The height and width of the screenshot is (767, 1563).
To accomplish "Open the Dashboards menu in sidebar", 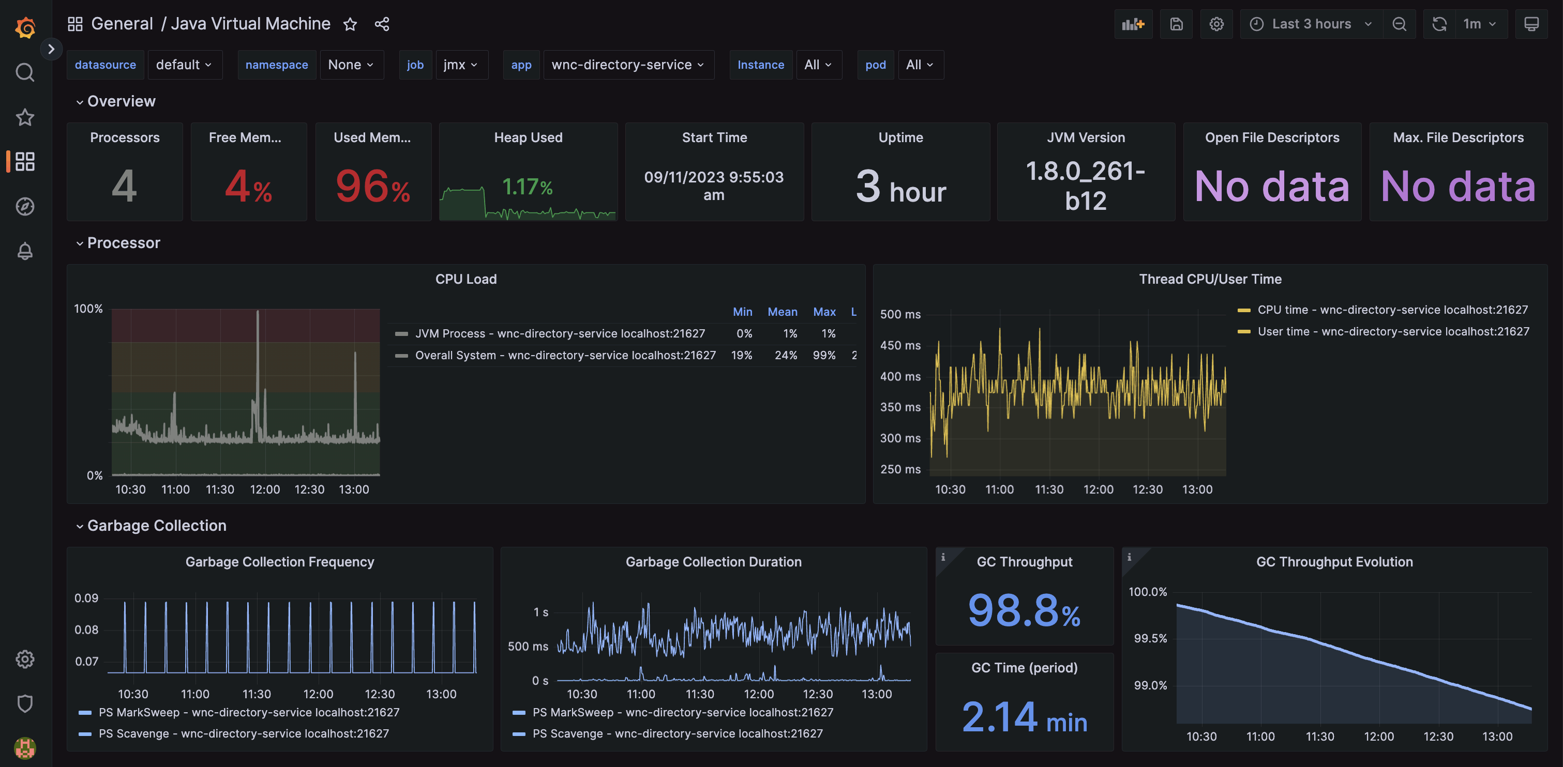I will [25, 161].
